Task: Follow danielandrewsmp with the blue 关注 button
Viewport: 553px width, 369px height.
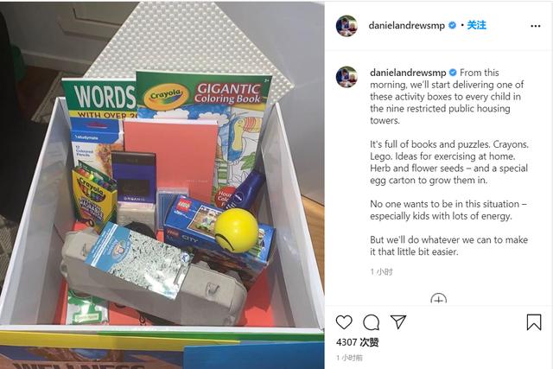Action: [476, 25]
